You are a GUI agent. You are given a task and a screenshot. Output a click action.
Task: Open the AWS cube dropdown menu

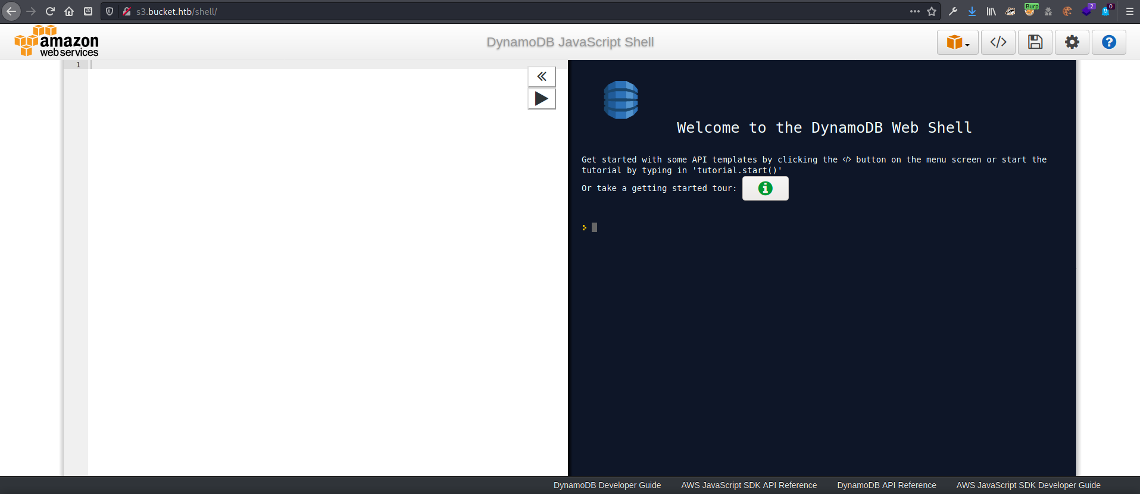(957, 42)
